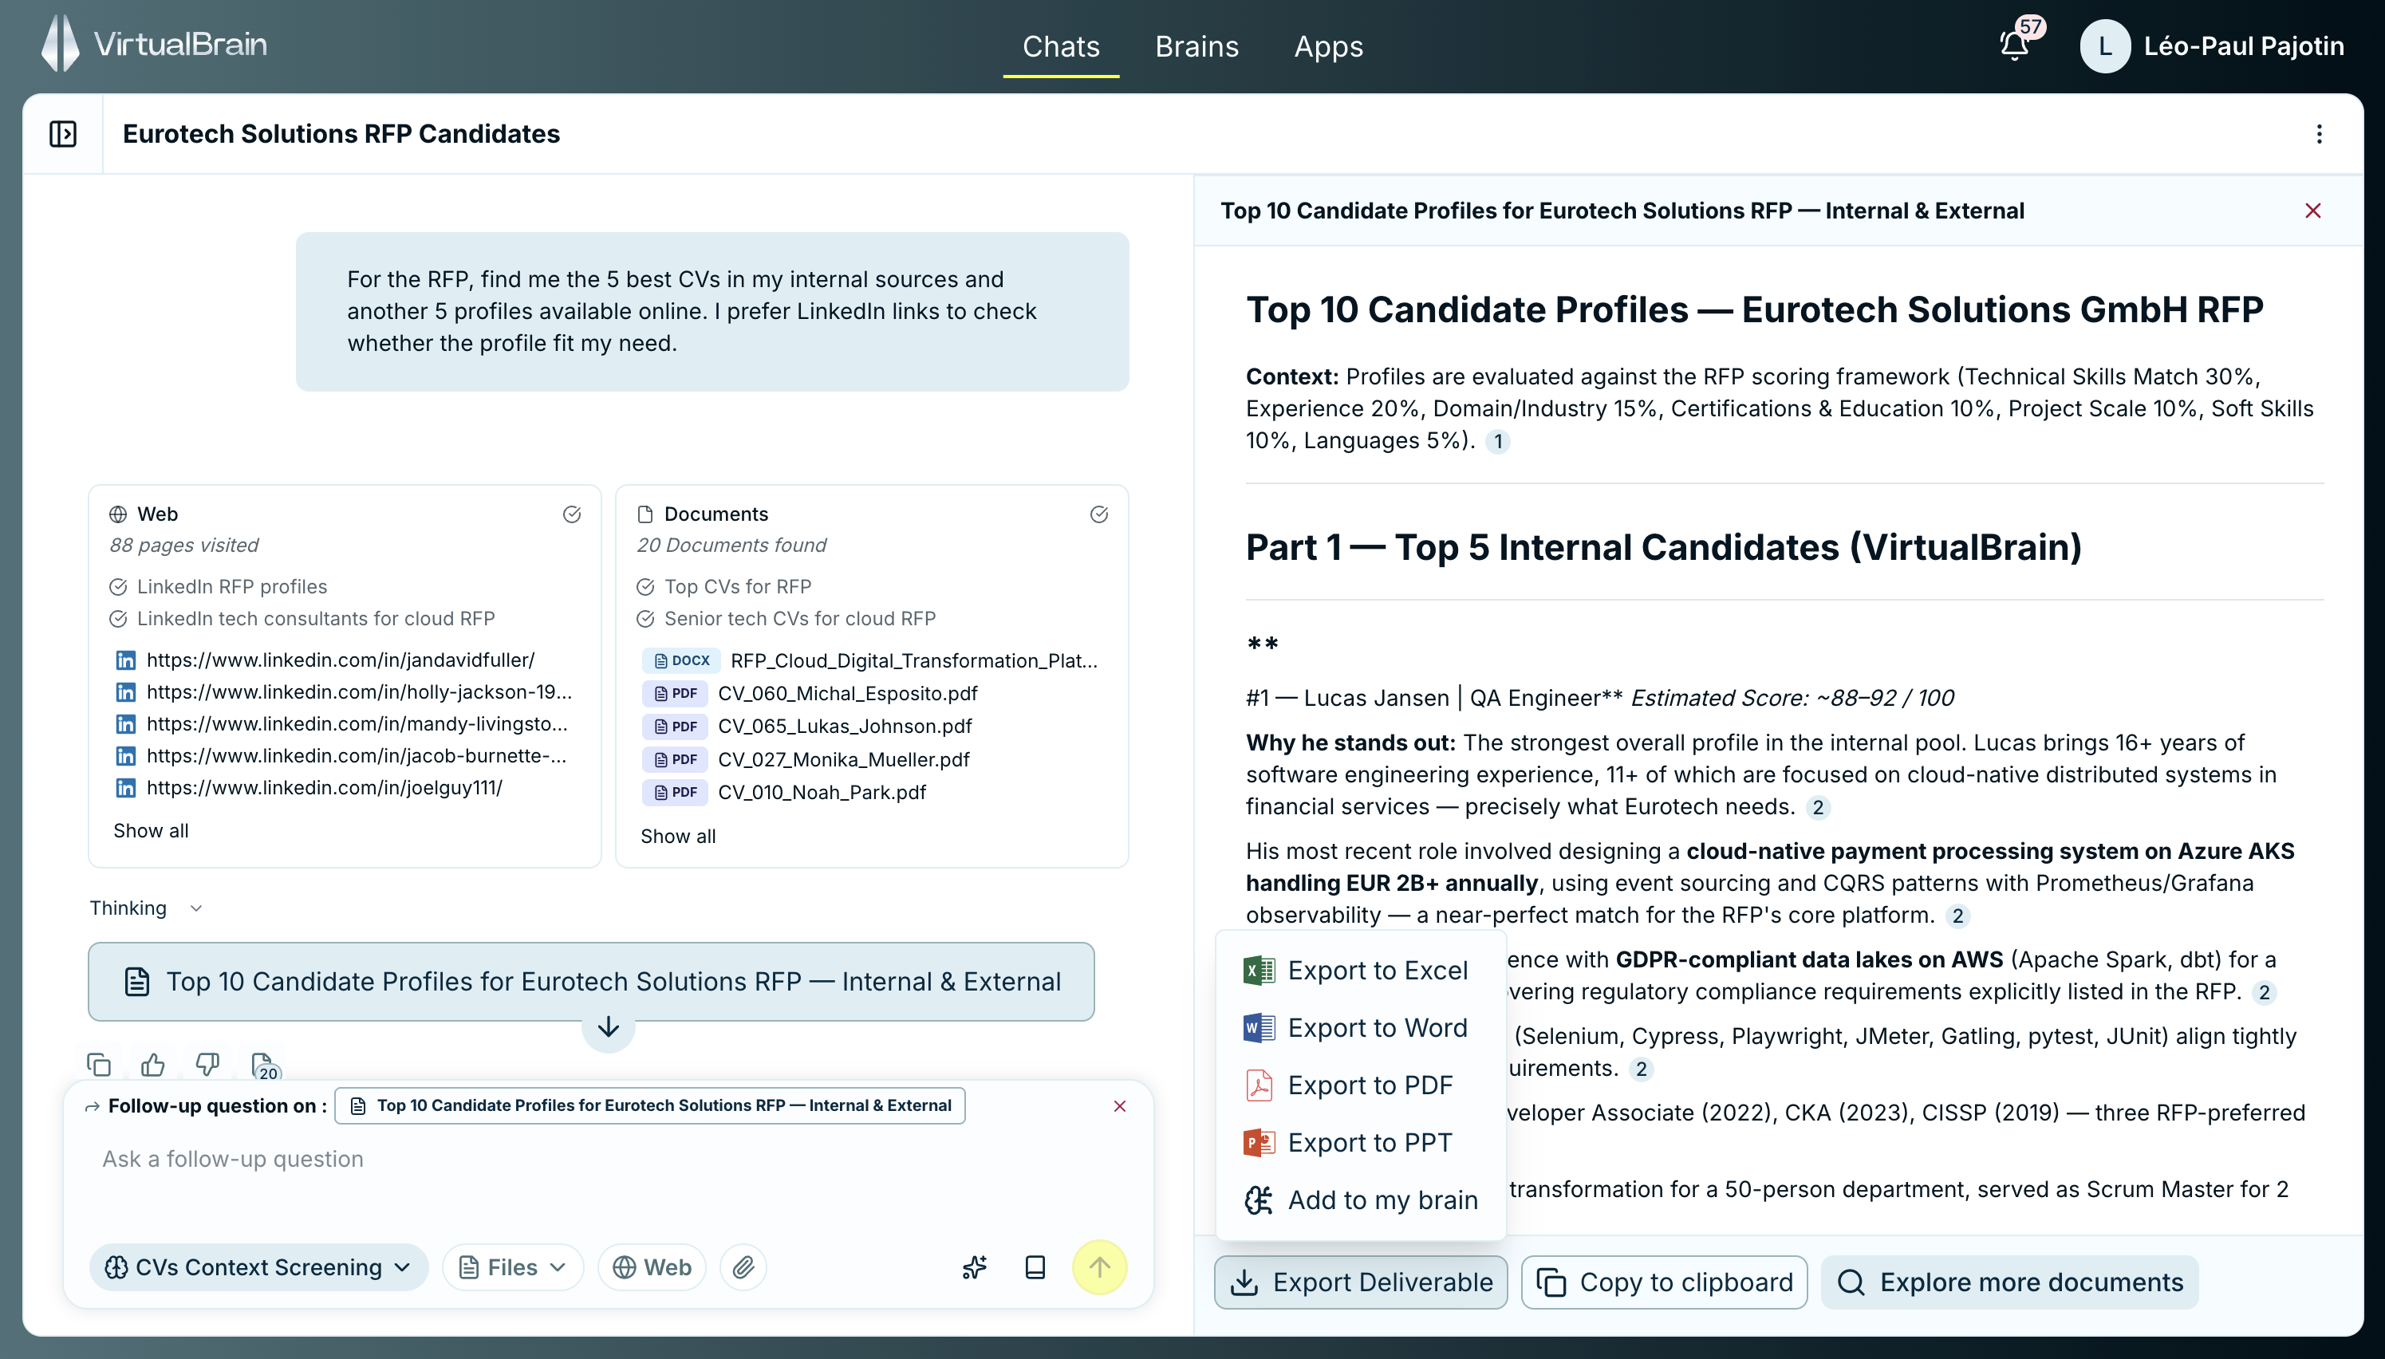Viewport: 2385px width, 1359px height.
Task: Toggle the sidebar panel icon
Action: [x=62, y=133]
